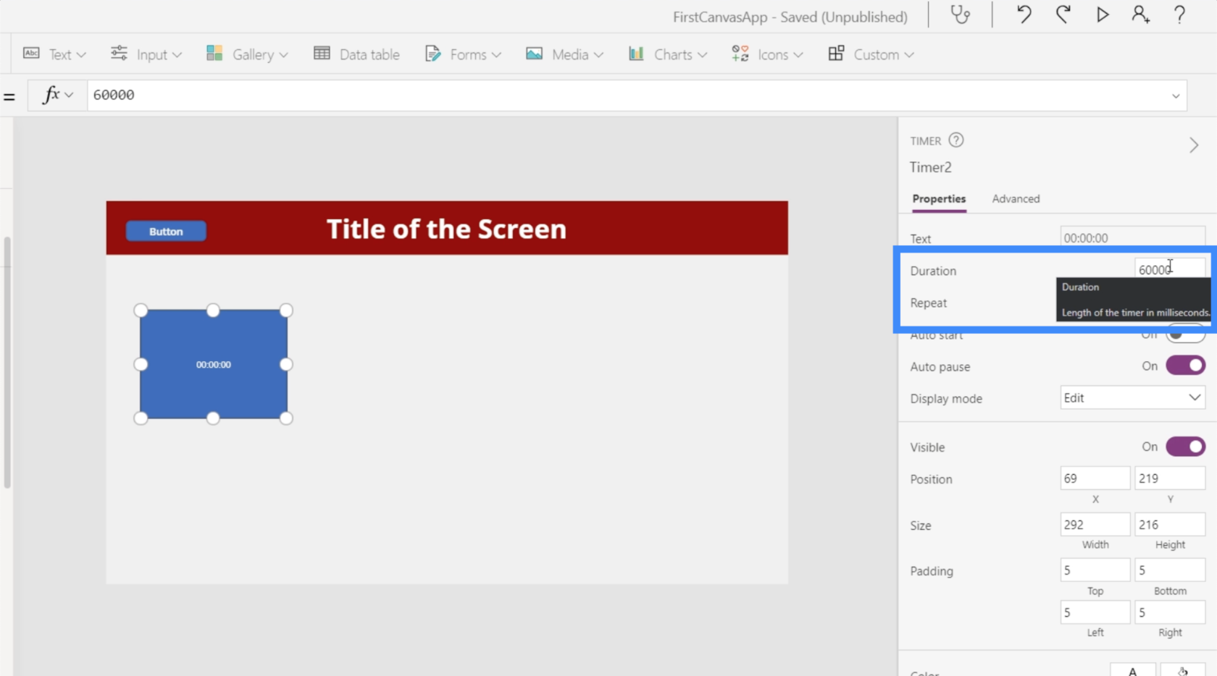Toggle the Auto start switch
1217x676 pixels.
coord(1185,335)
